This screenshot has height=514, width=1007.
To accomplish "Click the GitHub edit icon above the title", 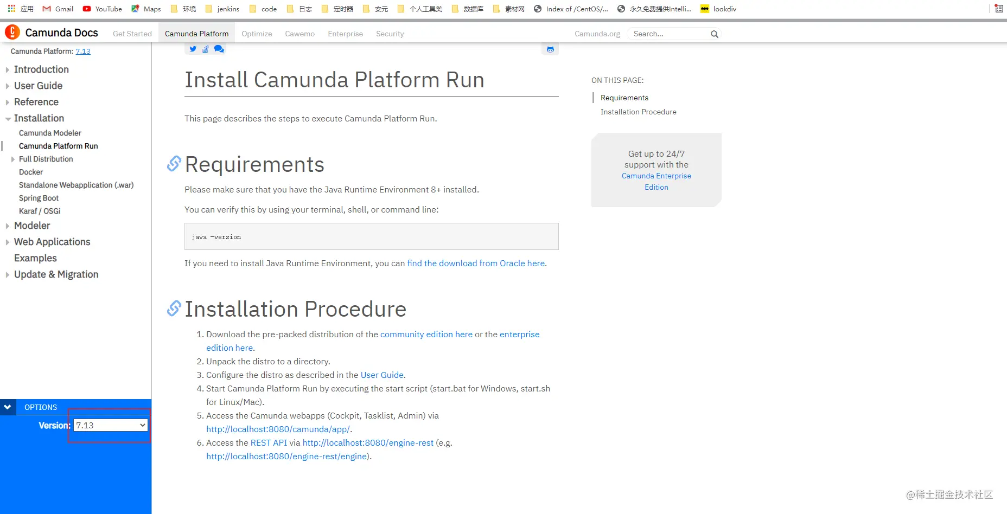I will pos(550,49).
